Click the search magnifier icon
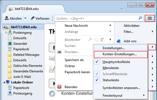This screenshot has width=157, height=100. tap(140, 18)
